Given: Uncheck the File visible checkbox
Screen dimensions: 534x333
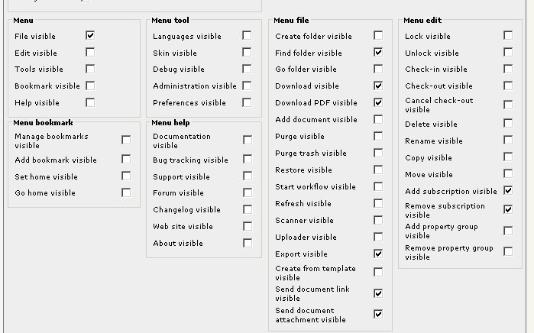Looking at the screenshot, I should pos(90,35).
